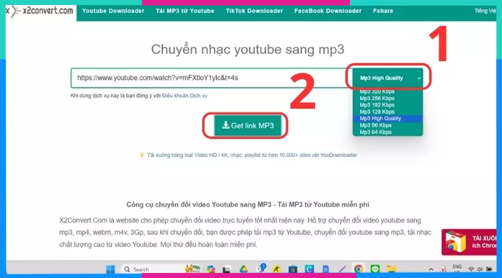The width and height of the screenshot is (502, 278).
Task: Open the Youtube Downloader menu item
Action: point(113,11)
